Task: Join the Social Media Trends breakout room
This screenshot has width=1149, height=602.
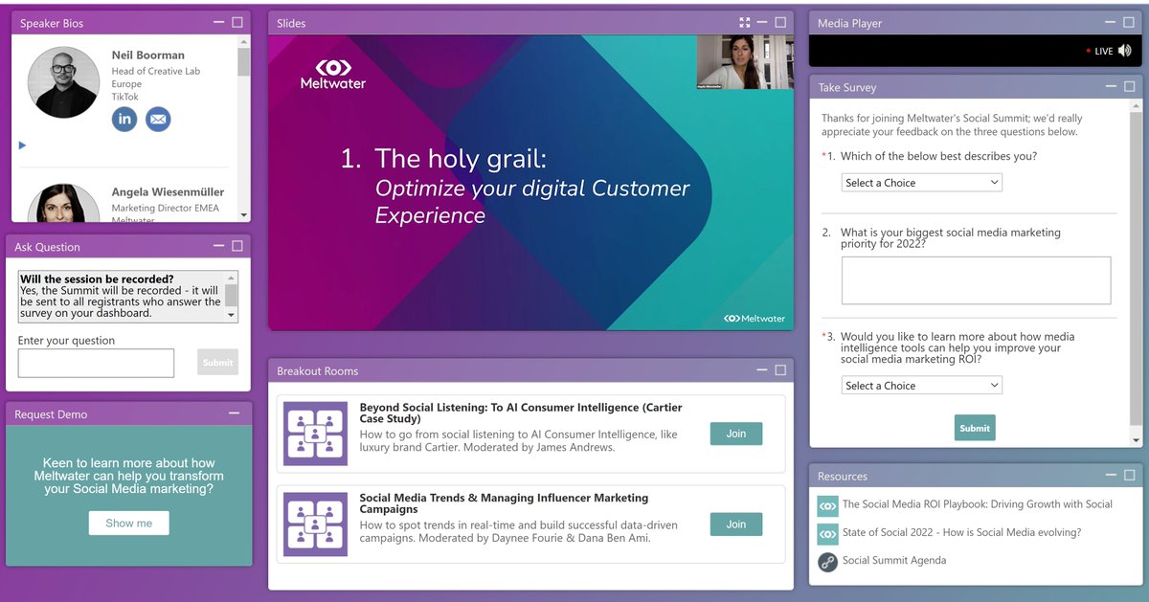Action: point(736,524)
